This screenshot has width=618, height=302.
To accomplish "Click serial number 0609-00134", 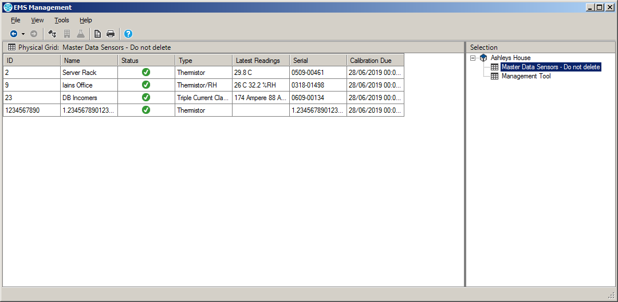I will [318, 98].
